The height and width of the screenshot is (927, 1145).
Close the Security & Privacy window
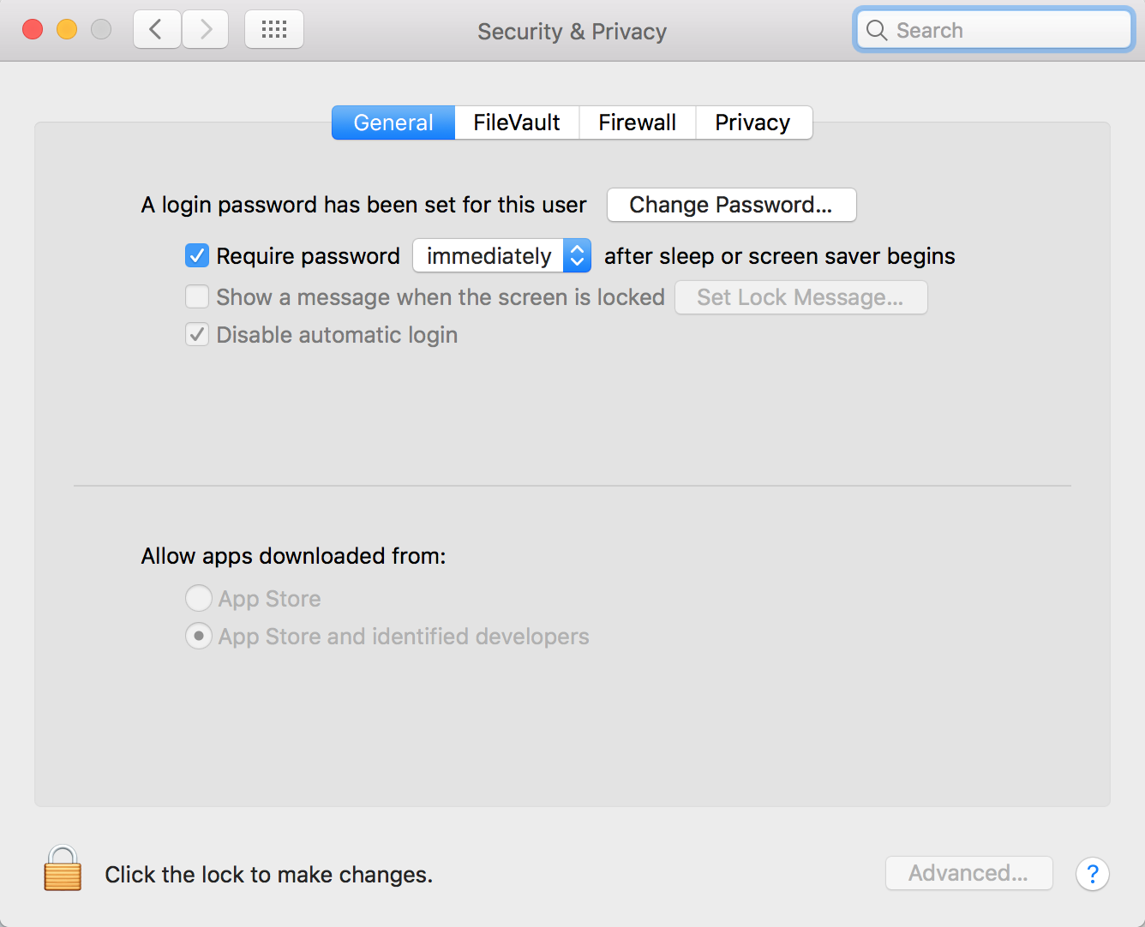coord(33,30)
